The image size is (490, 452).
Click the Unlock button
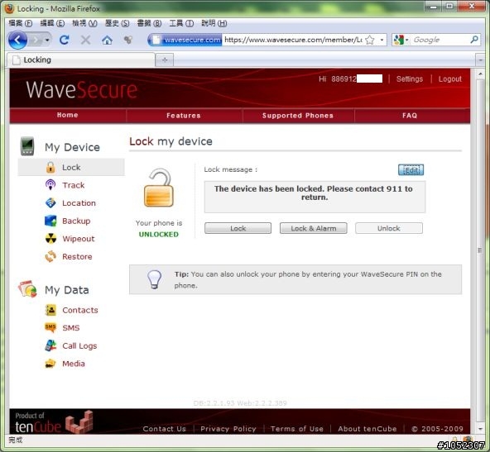389,228
